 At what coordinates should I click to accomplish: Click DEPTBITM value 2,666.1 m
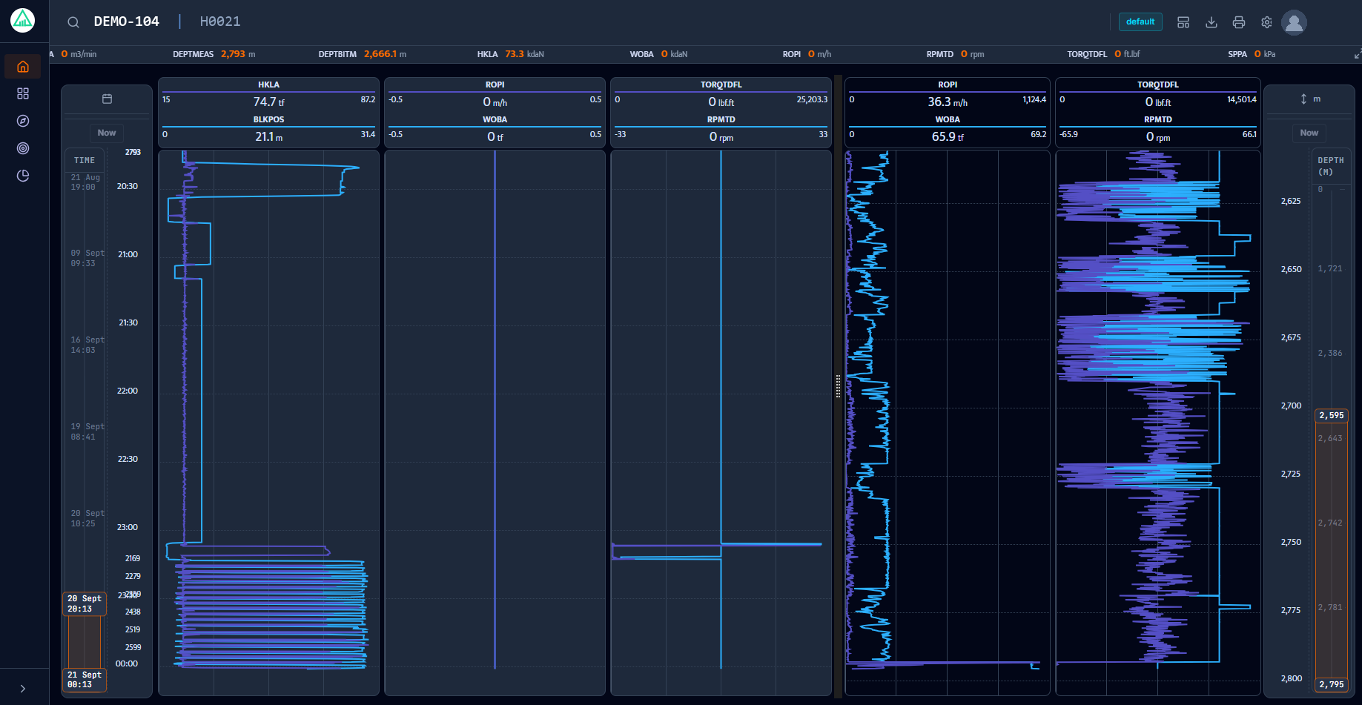point(363,54)
